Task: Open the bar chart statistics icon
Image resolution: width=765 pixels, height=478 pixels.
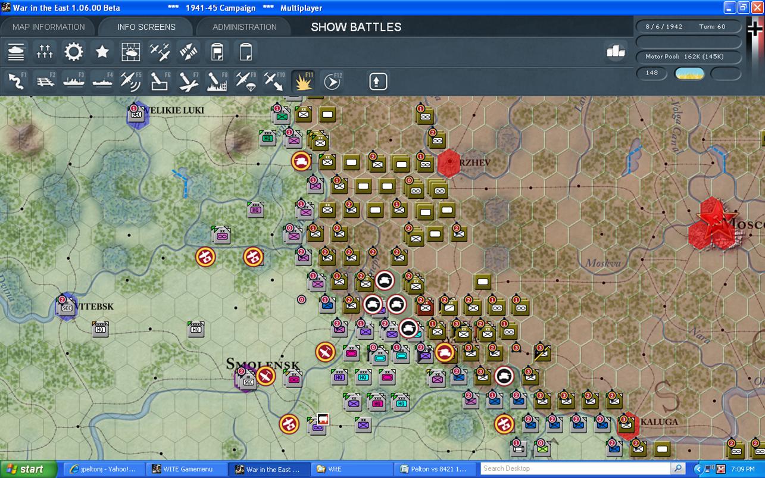Action: (616, 52)
